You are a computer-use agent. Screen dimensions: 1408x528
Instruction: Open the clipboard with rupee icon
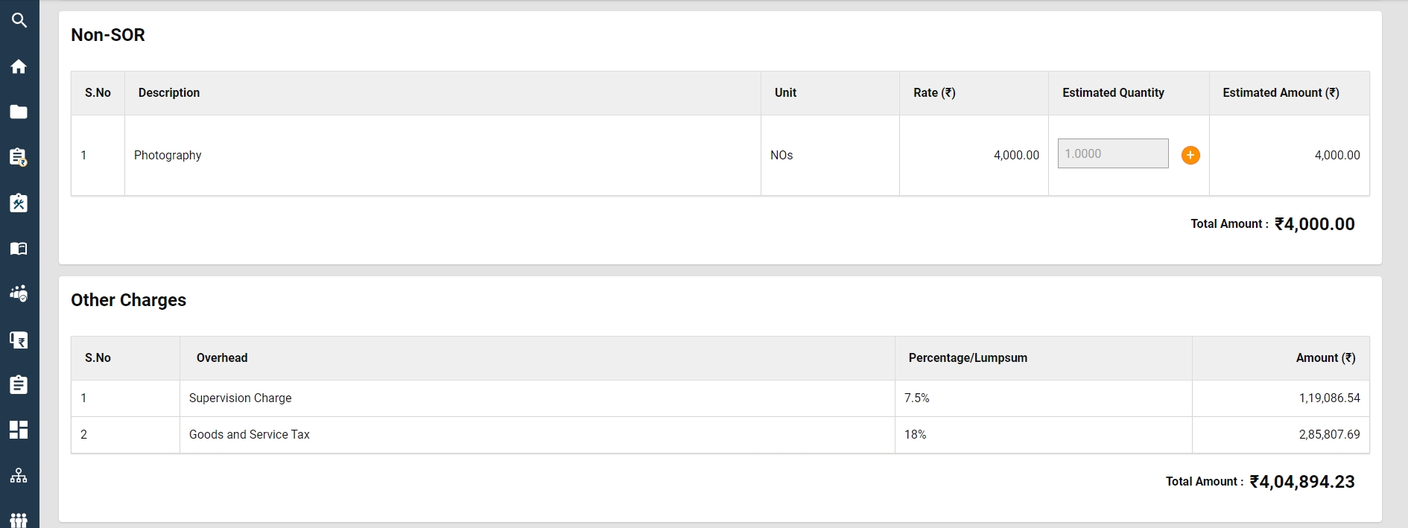coord(19,157)
